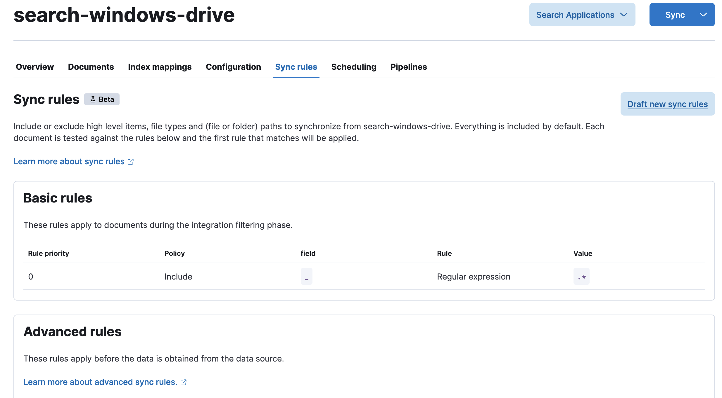Go to Index mappings tab
This screenshot has height=398, width=722.
160,67
